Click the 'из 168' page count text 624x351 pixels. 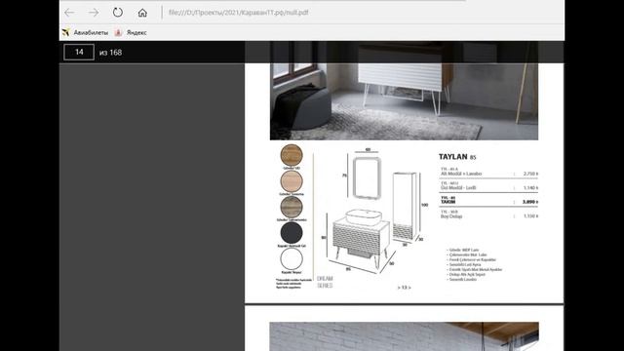[x=110, y=53]
